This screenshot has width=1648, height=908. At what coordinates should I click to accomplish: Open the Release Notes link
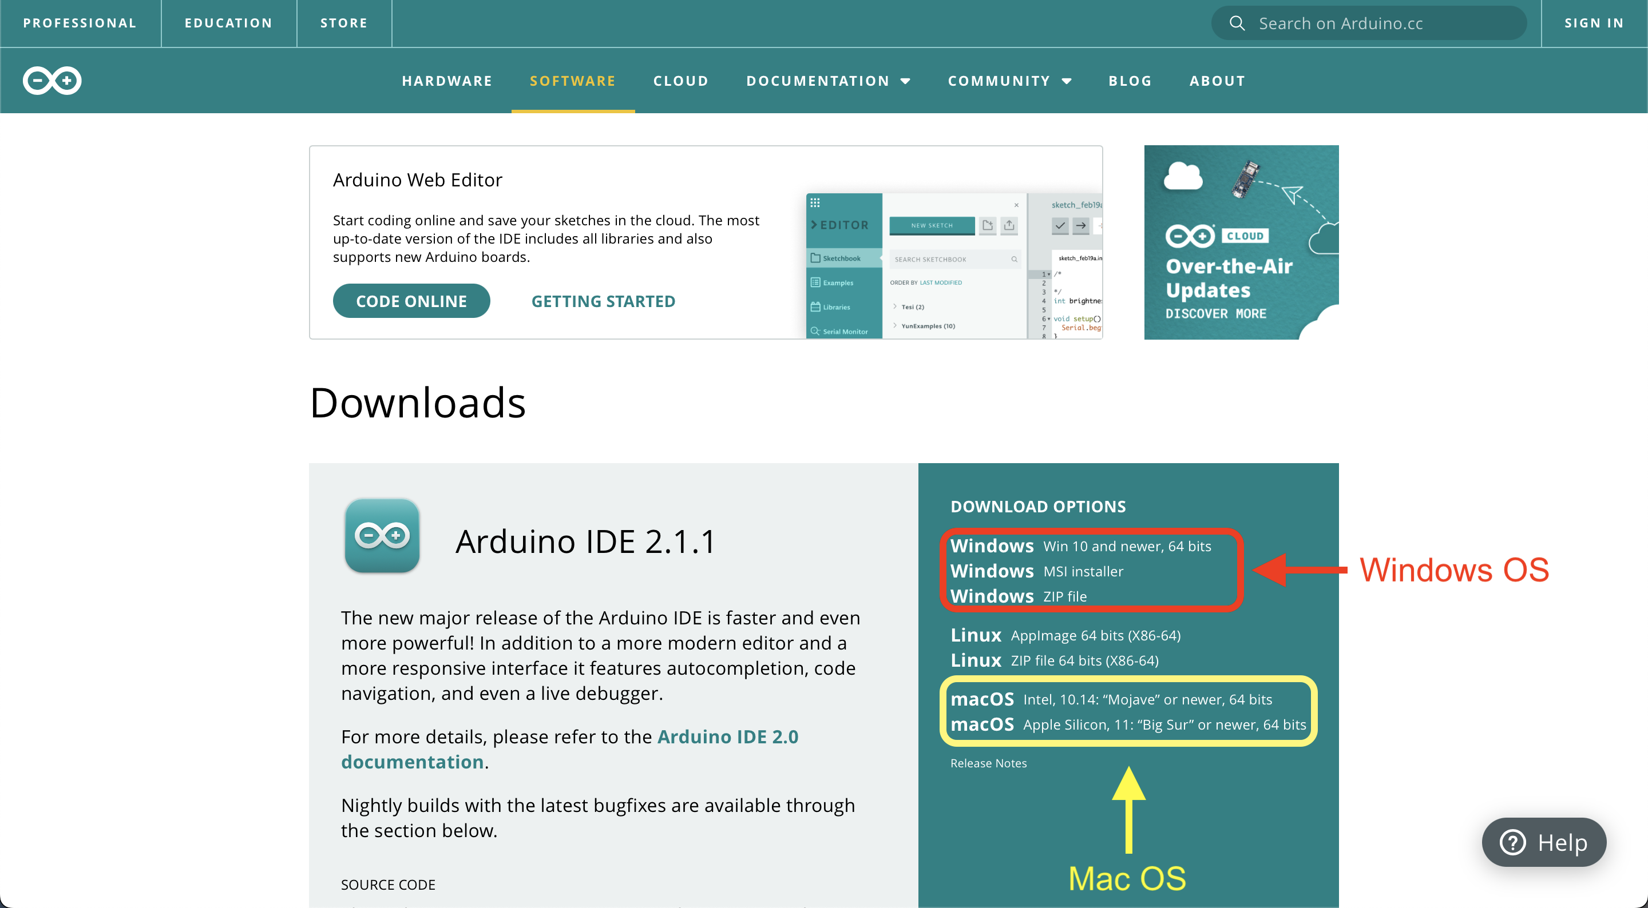(988, 762)
